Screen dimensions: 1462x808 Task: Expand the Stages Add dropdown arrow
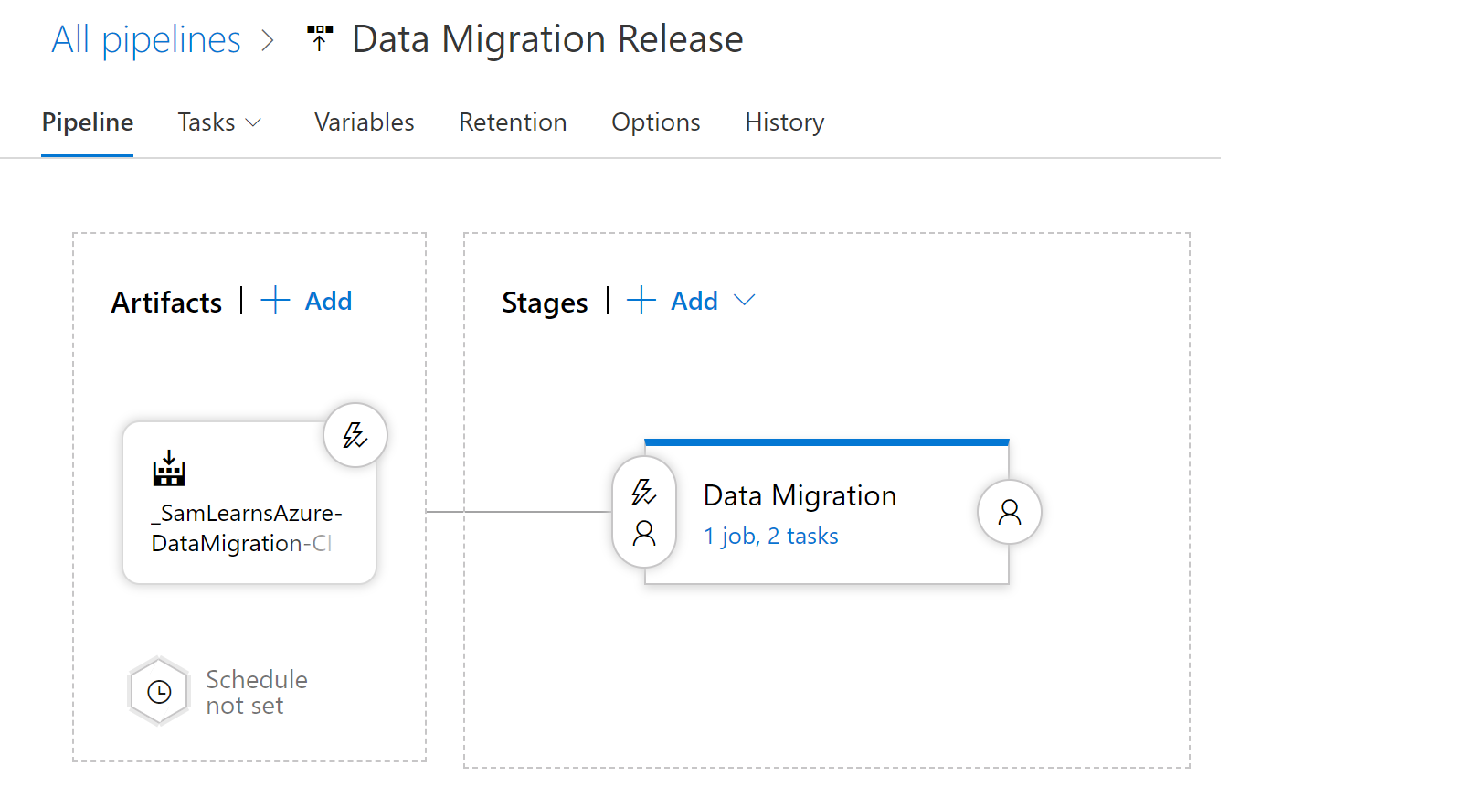tap(745, 301)
